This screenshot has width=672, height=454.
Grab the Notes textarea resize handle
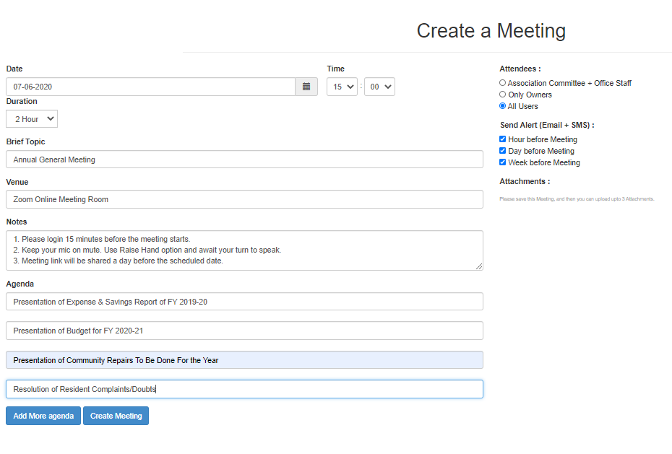[479, 266]
